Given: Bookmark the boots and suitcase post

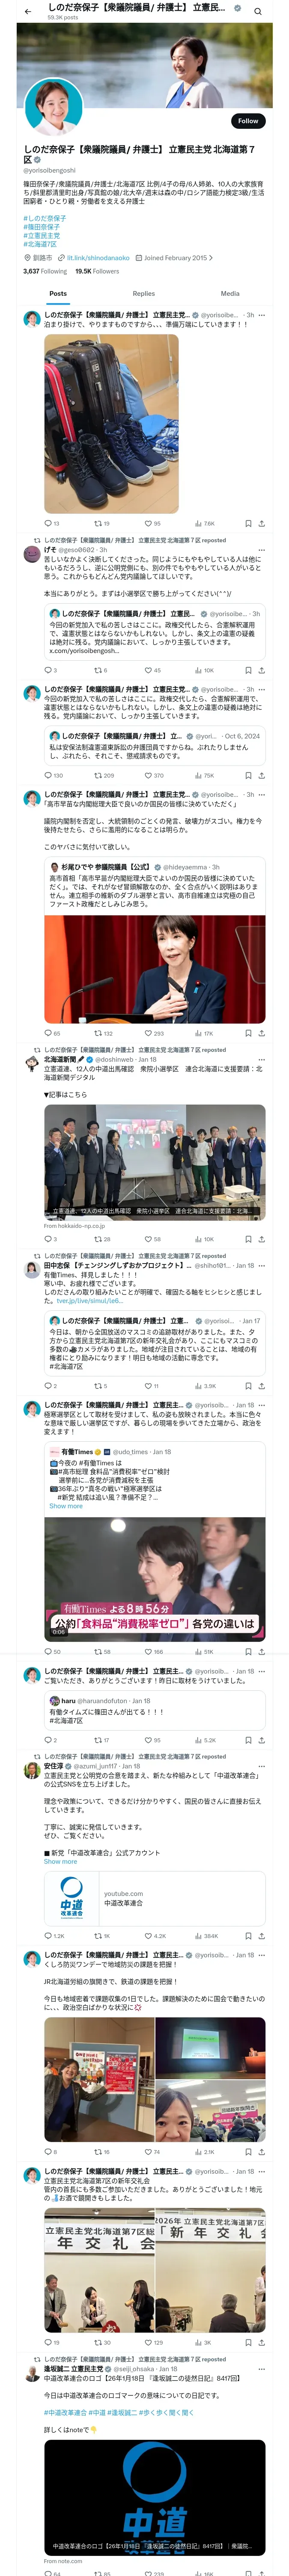Looking at the screenshot, I should click(x=248, y=523).
